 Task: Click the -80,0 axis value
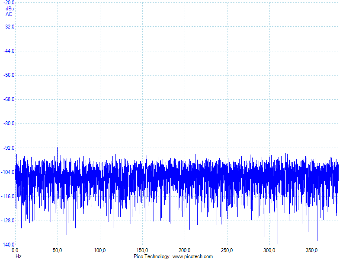9,123
